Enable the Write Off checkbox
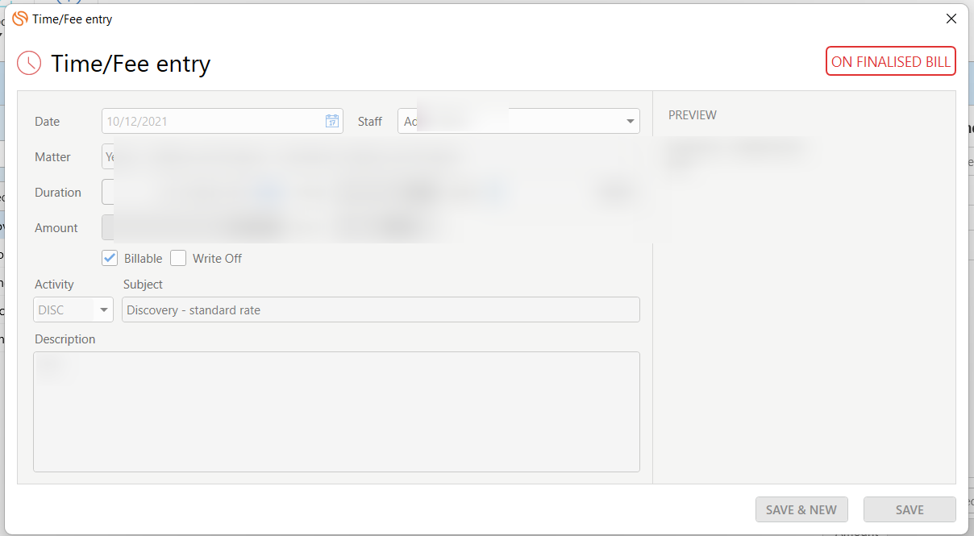The height and width of the screenshot is (536, 974). 178,258
